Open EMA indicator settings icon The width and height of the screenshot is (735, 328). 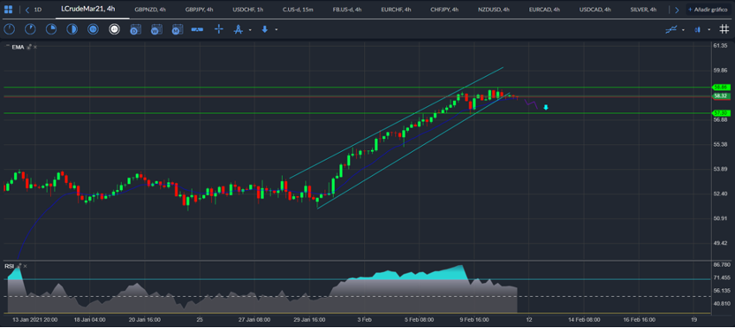pos(29,47)
